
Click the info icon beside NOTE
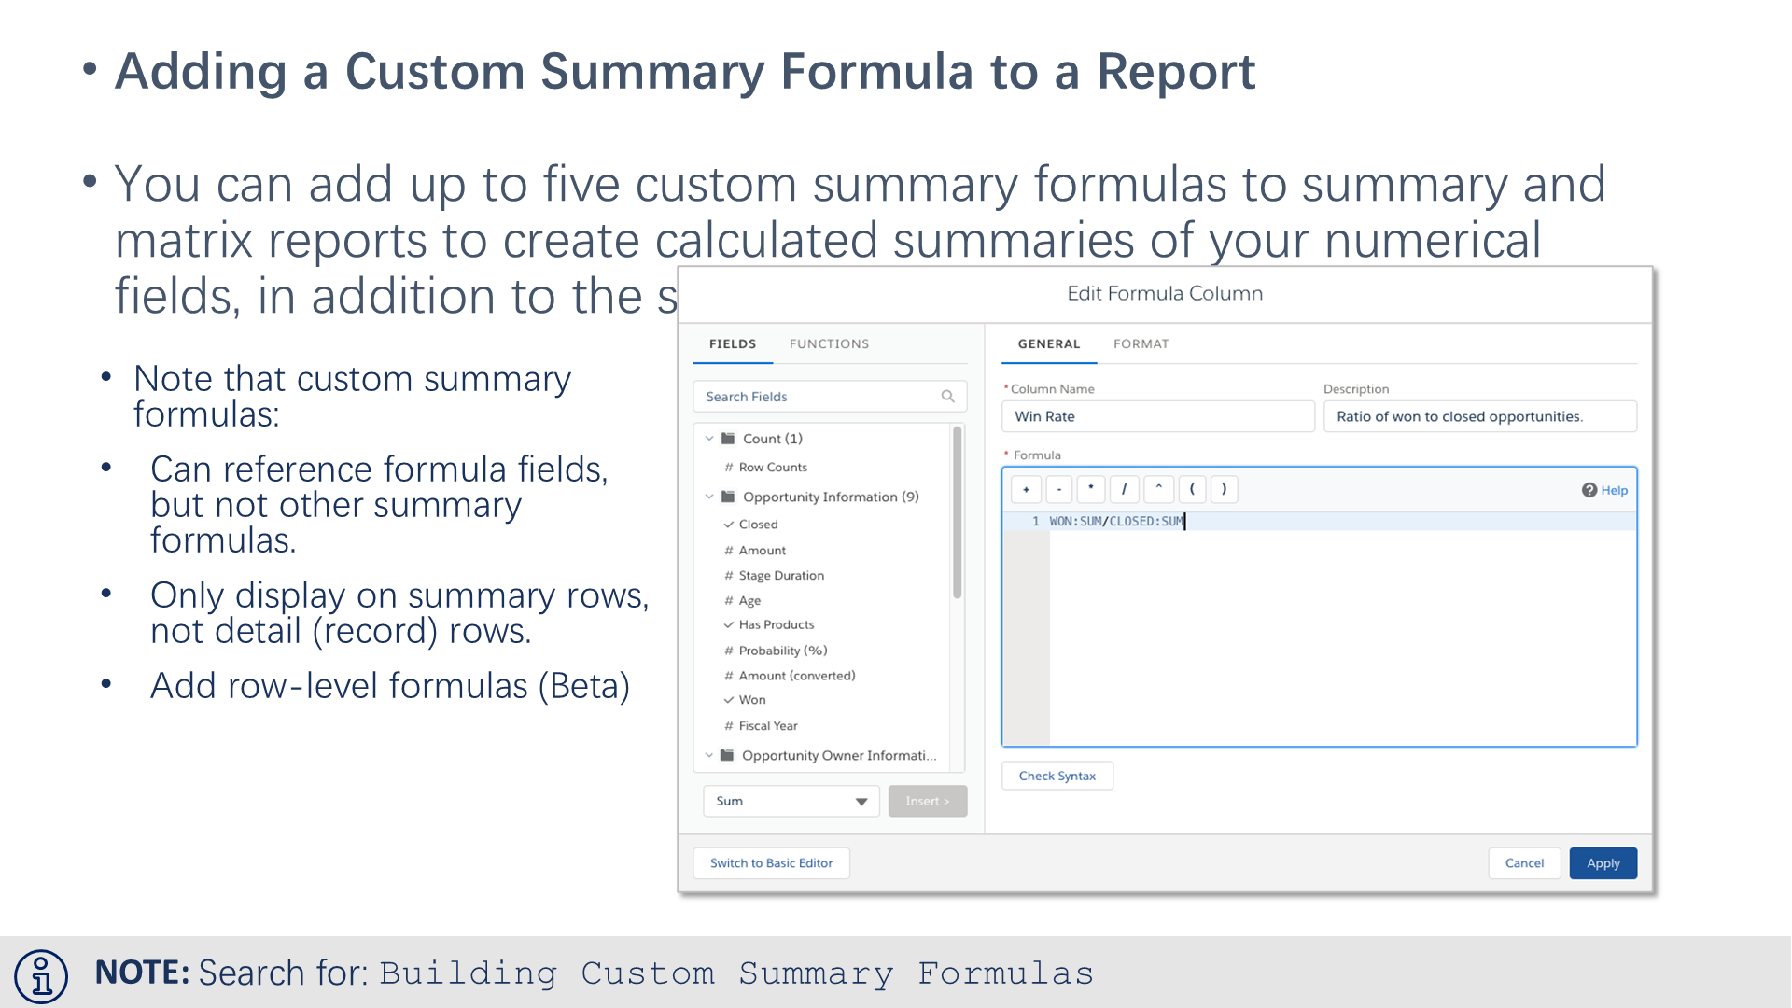(41, 976)
